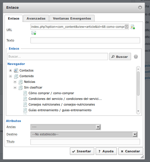This screenshot has width=150, height=162.
Task: Click the create email link envelope icon
Action: click(x=34, y=33)
